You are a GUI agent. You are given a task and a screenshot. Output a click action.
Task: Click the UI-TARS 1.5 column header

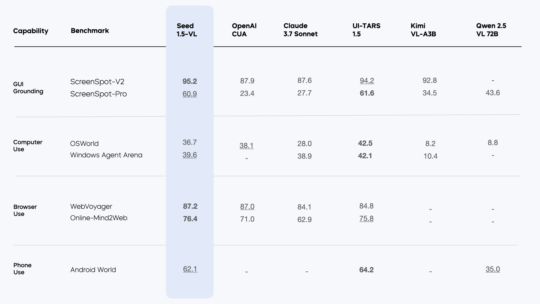[x=366, y=30]
